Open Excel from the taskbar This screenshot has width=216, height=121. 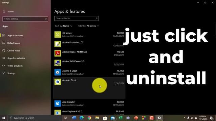pyautogui.click(x=120, y=118)
